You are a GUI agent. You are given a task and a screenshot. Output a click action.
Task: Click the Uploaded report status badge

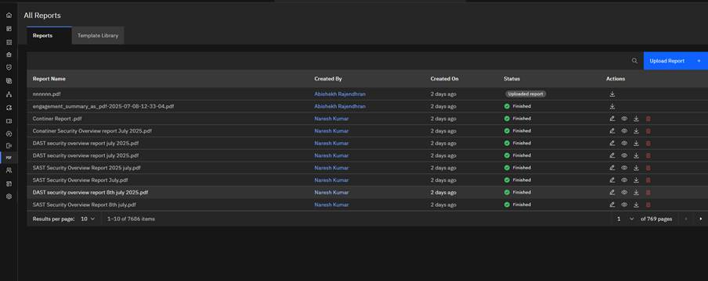click(526, 94)
